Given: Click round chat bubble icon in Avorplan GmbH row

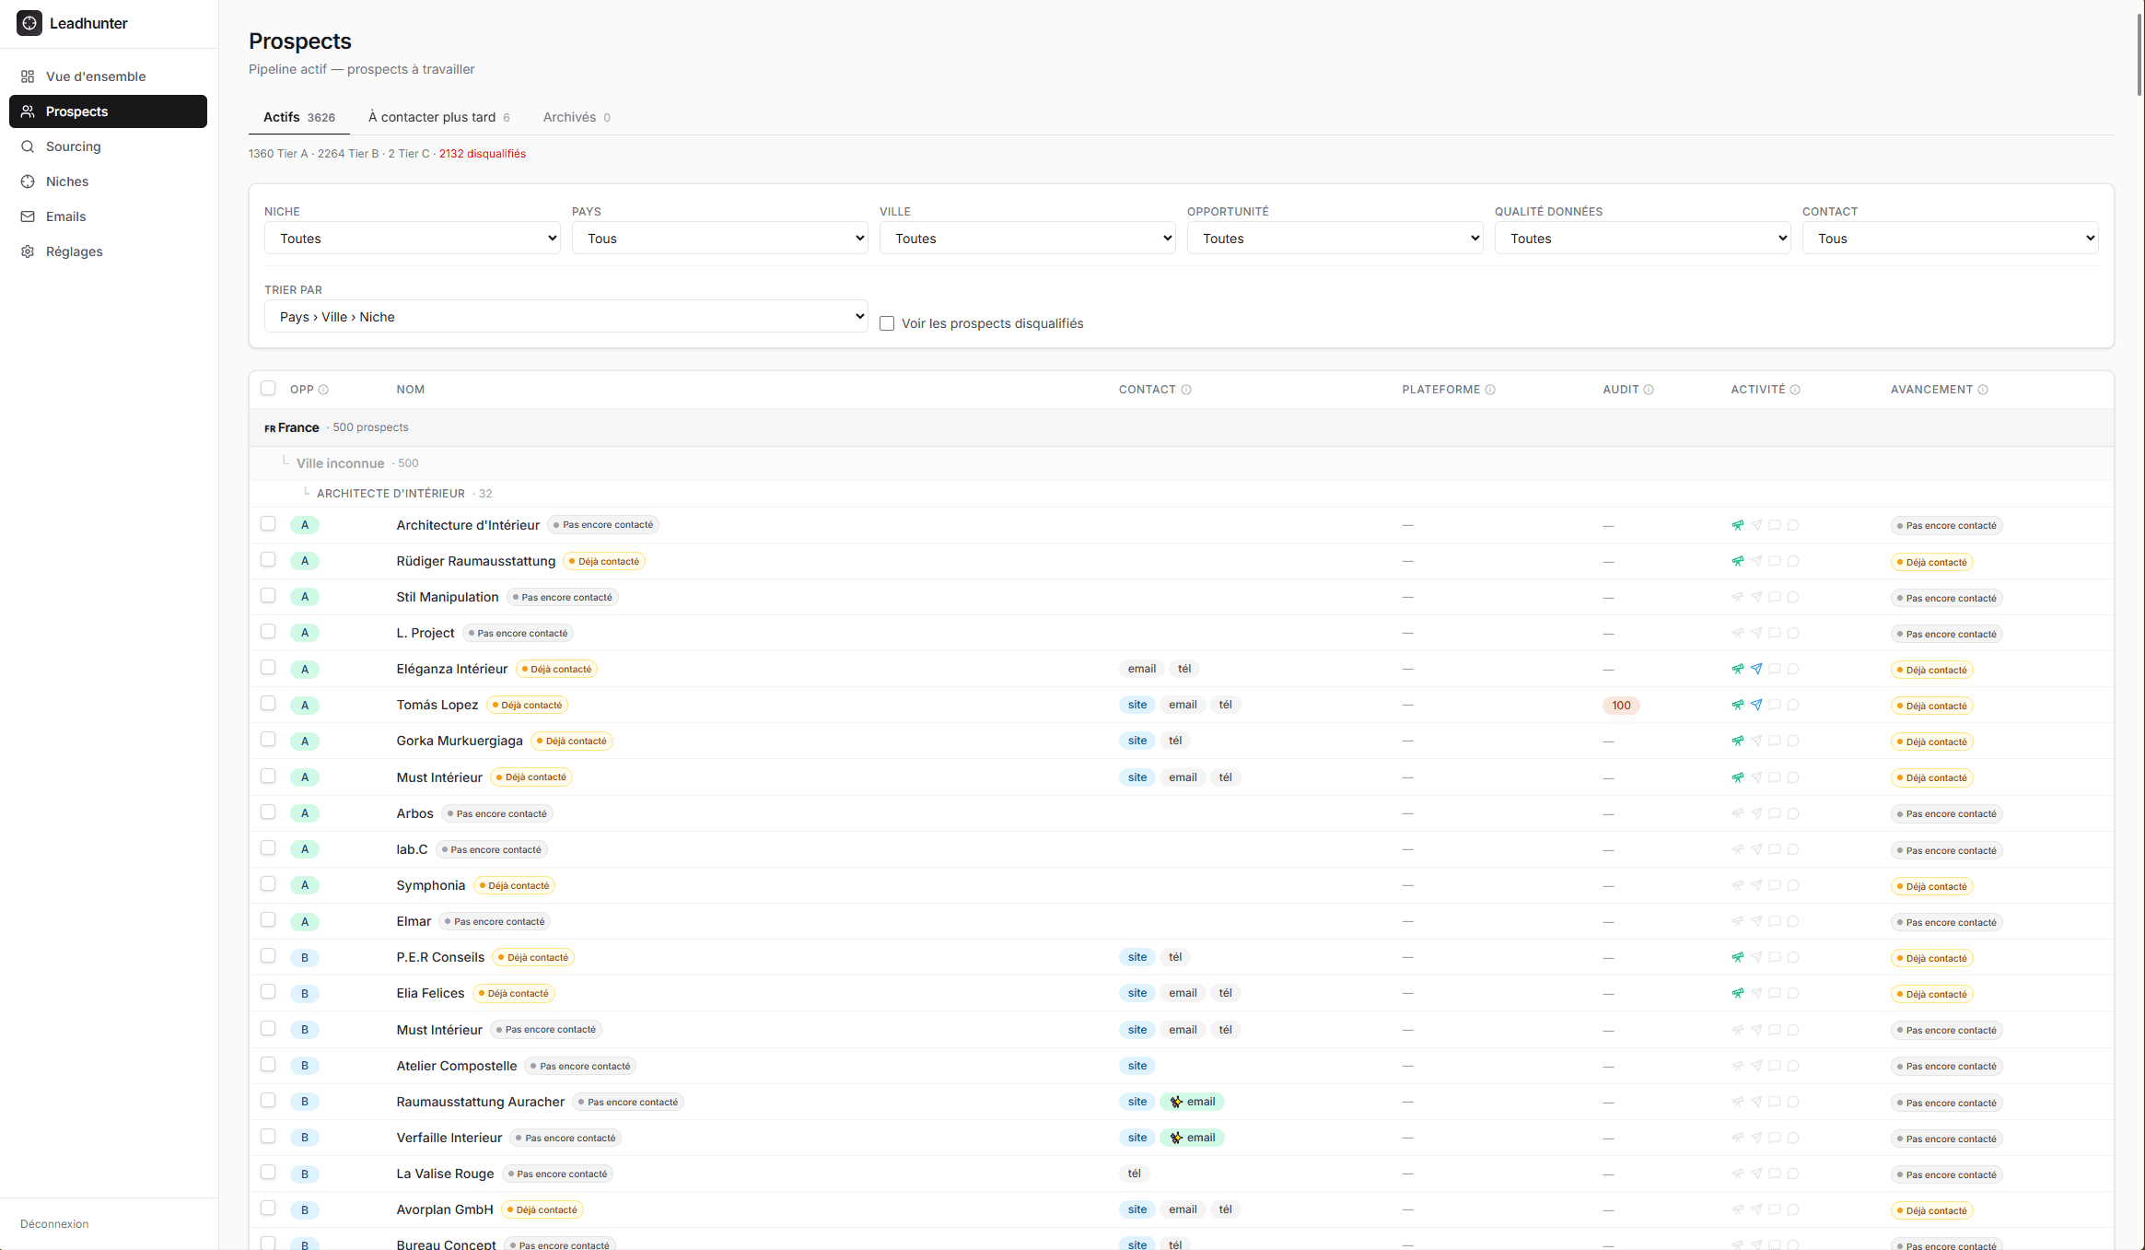Looking at the screenshot, I should (1793, 1209).
